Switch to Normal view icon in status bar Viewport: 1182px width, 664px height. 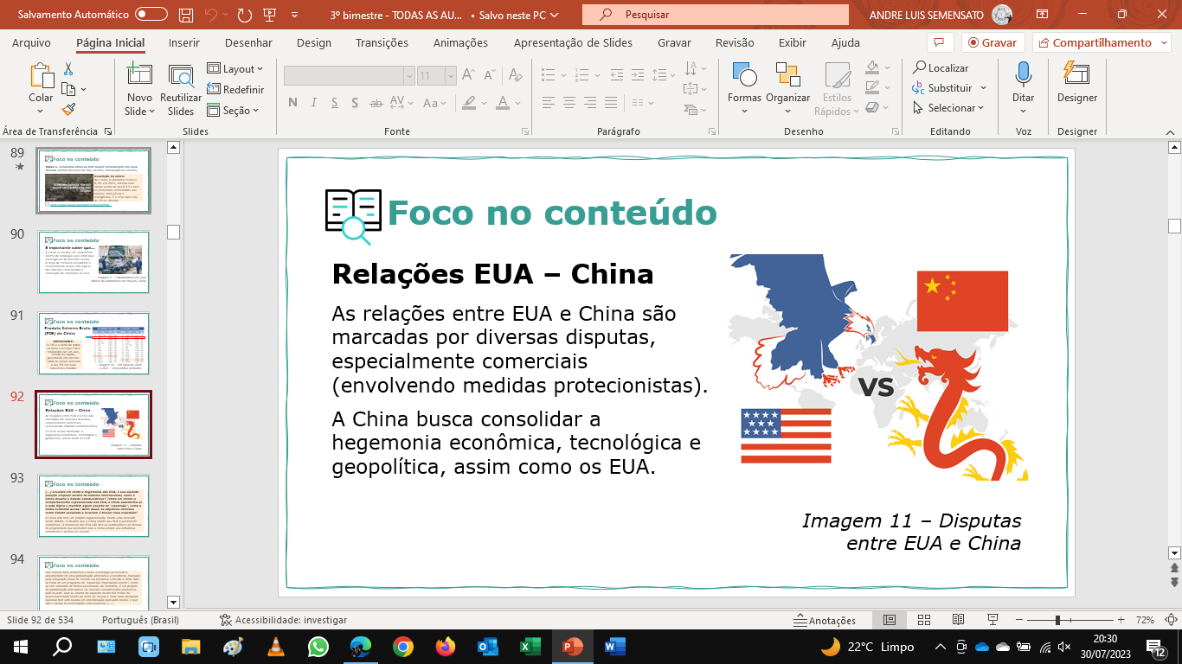point(890,621)
